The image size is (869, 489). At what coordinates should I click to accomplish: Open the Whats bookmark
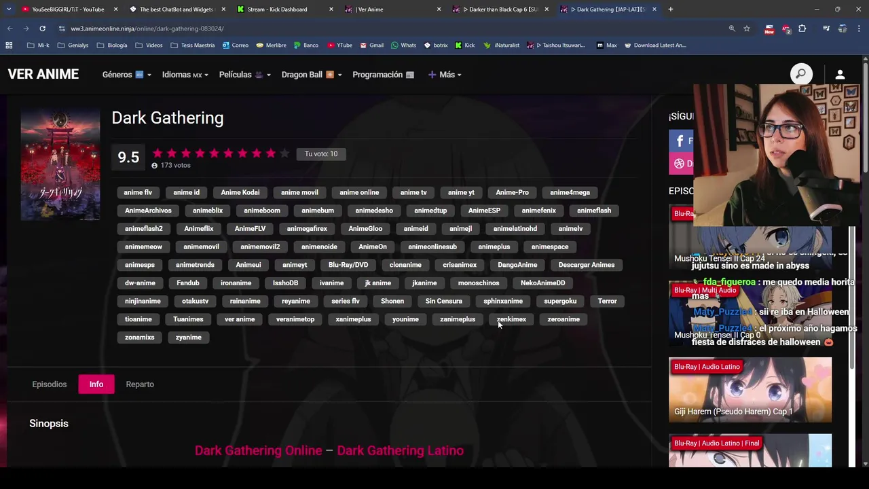403,46
